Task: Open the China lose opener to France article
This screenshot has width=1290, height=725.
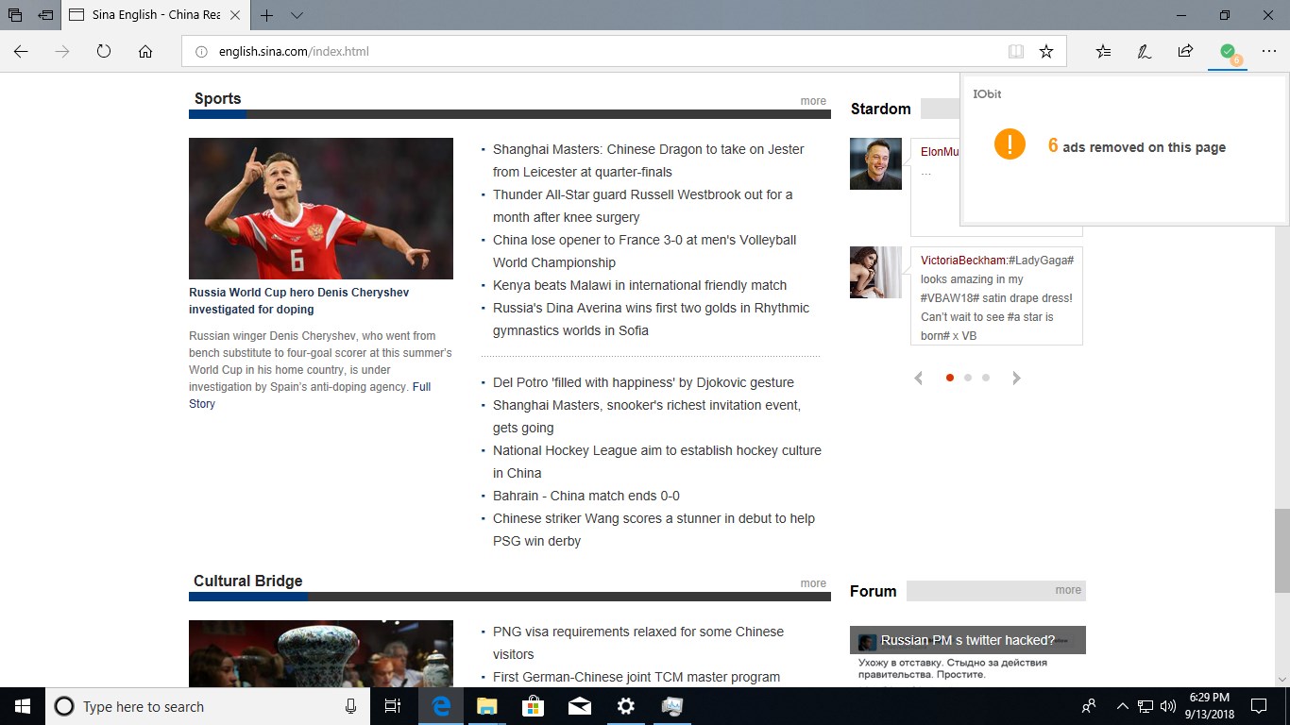Action: 644,251
